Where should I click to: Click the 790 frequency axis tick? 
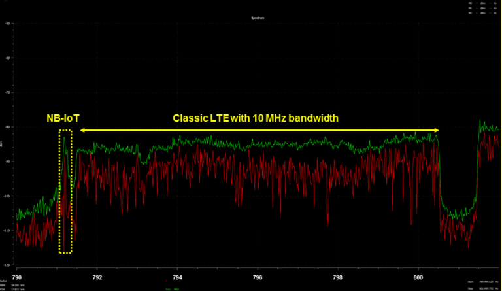coord(16,277)
